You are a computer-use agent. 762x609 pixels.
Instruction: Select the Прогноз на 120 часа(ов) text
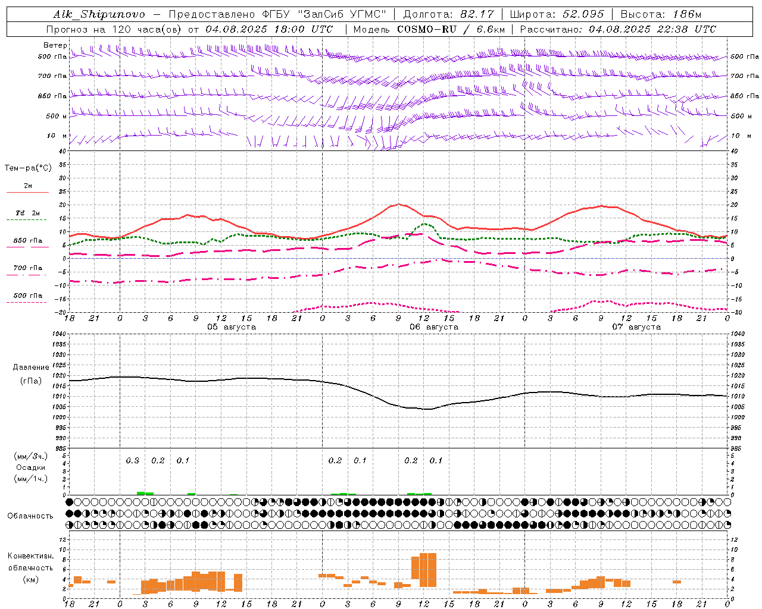tap(114, 29)
